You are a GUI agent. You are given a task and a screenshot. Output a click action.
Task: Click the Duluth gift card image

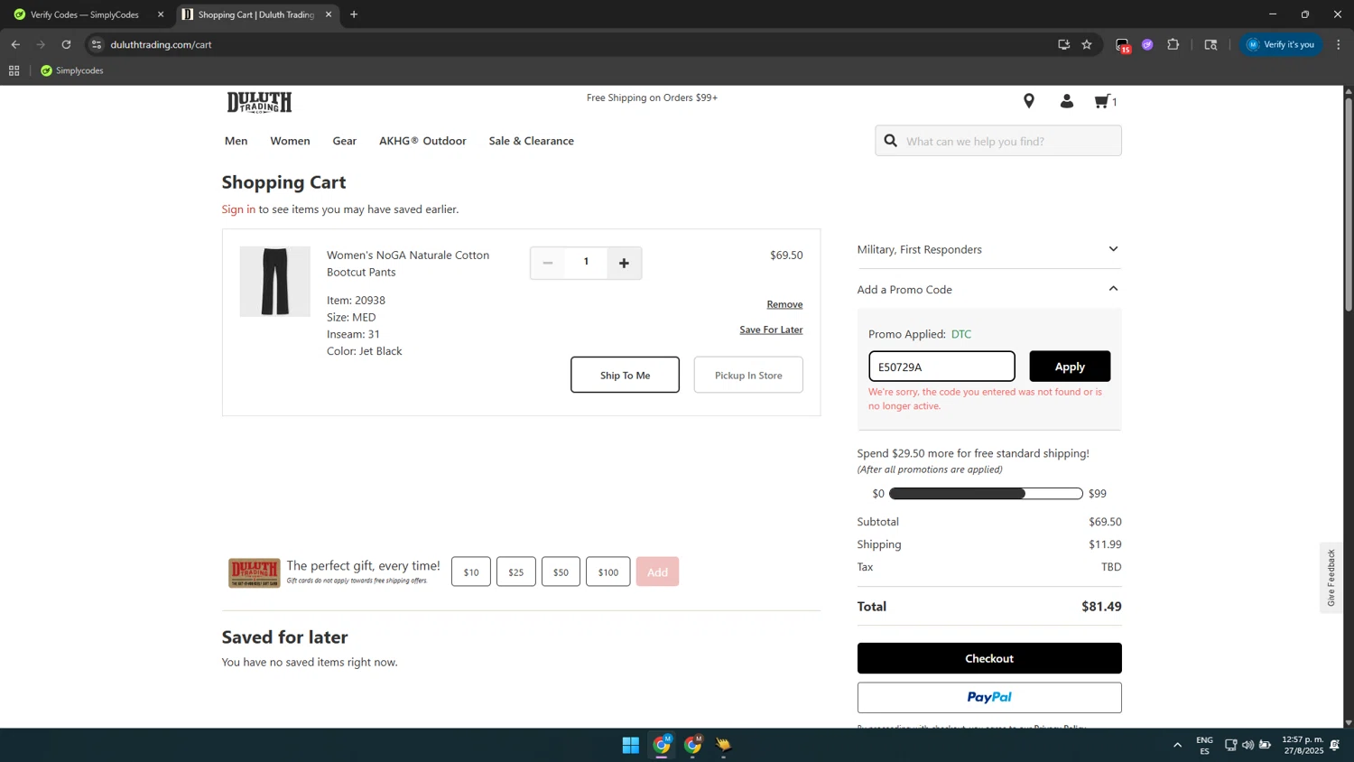[255, 572]
